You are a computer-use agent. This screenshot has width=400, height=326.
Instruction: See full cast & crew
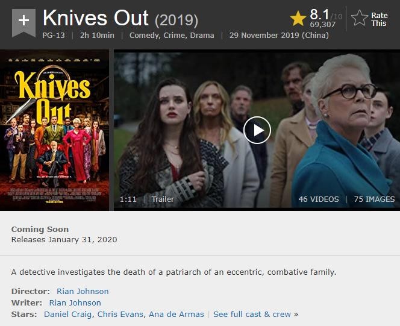pyautogui.click(x=252, y=315)
